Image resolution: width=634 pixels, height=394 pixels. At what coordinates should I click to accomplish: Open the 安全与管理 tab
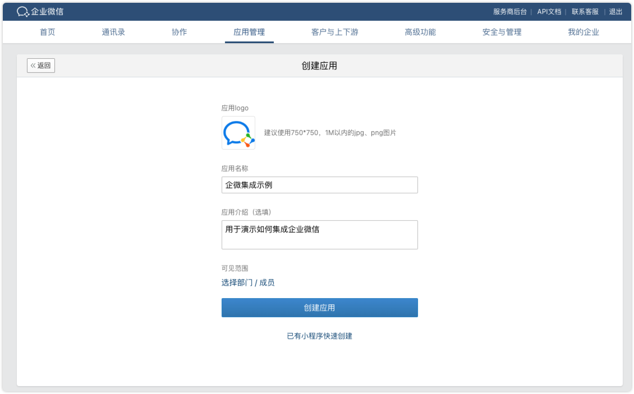[x=502, y=32]
